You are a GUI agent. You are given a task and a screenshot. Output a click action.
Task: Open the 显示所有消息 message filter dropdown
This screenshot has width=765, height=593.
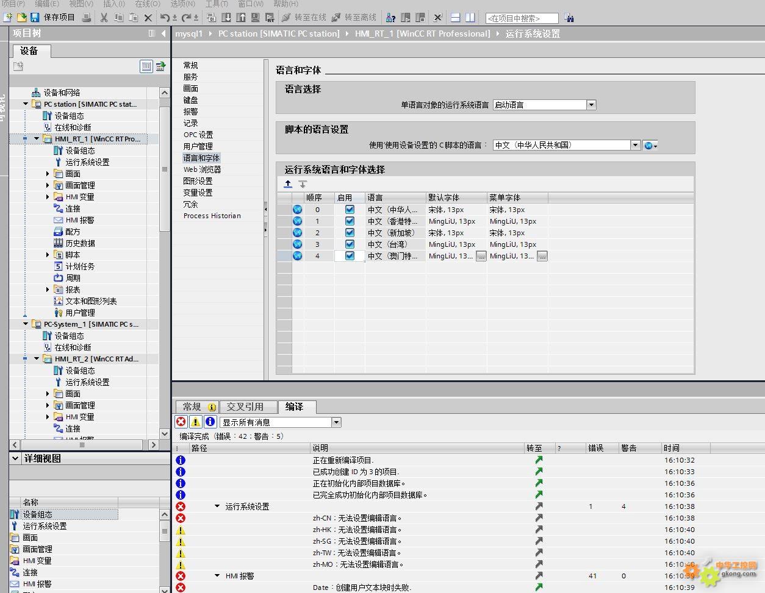pos(336,422)
